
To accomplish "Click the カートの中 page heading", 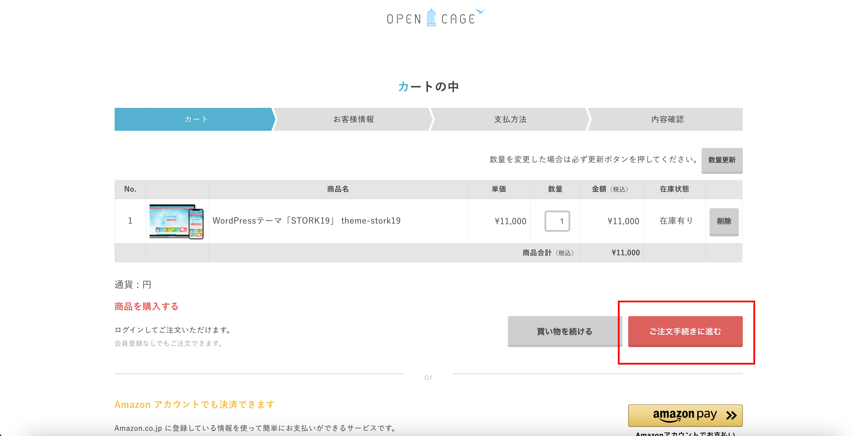I will click(428, 87).
